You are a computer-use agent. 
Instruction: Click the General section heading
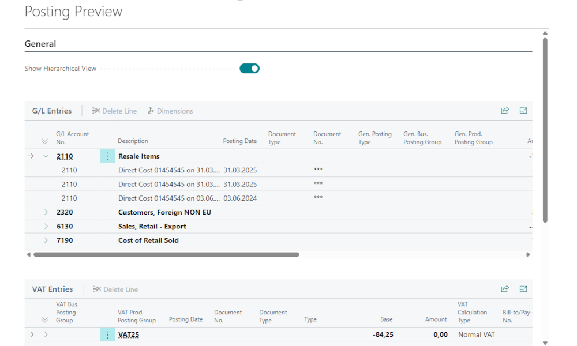40,44
